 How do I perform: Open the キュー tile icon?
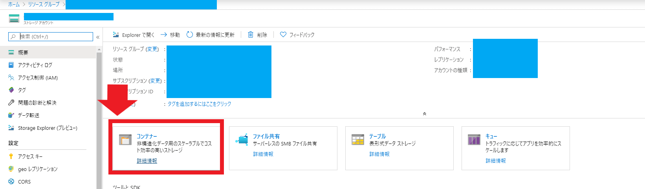474,140
